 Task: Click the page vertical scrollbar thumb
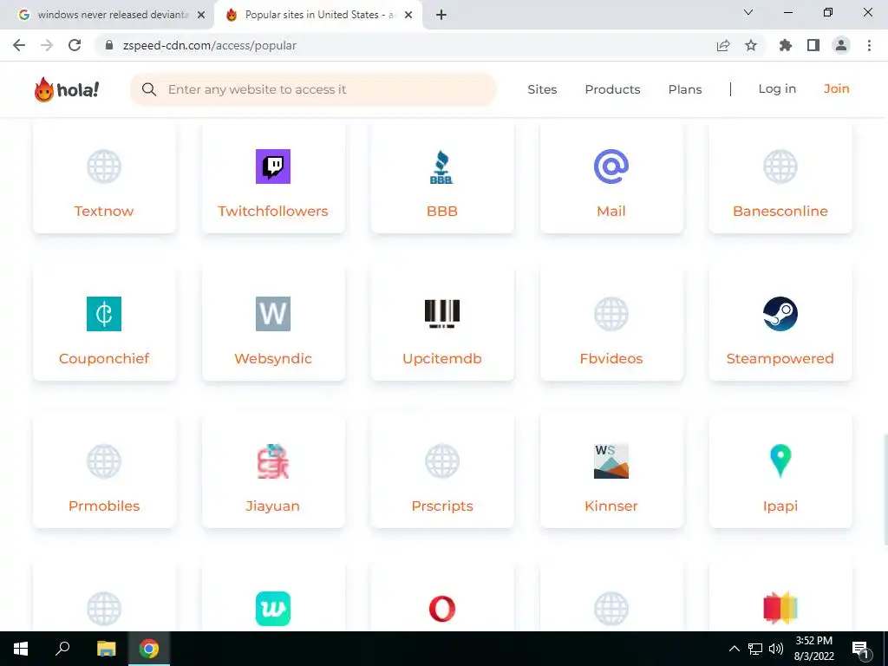coord(885,490)
